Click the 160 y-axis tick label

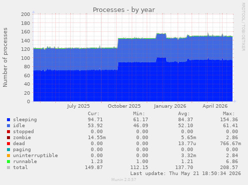[x=25, y=32]
